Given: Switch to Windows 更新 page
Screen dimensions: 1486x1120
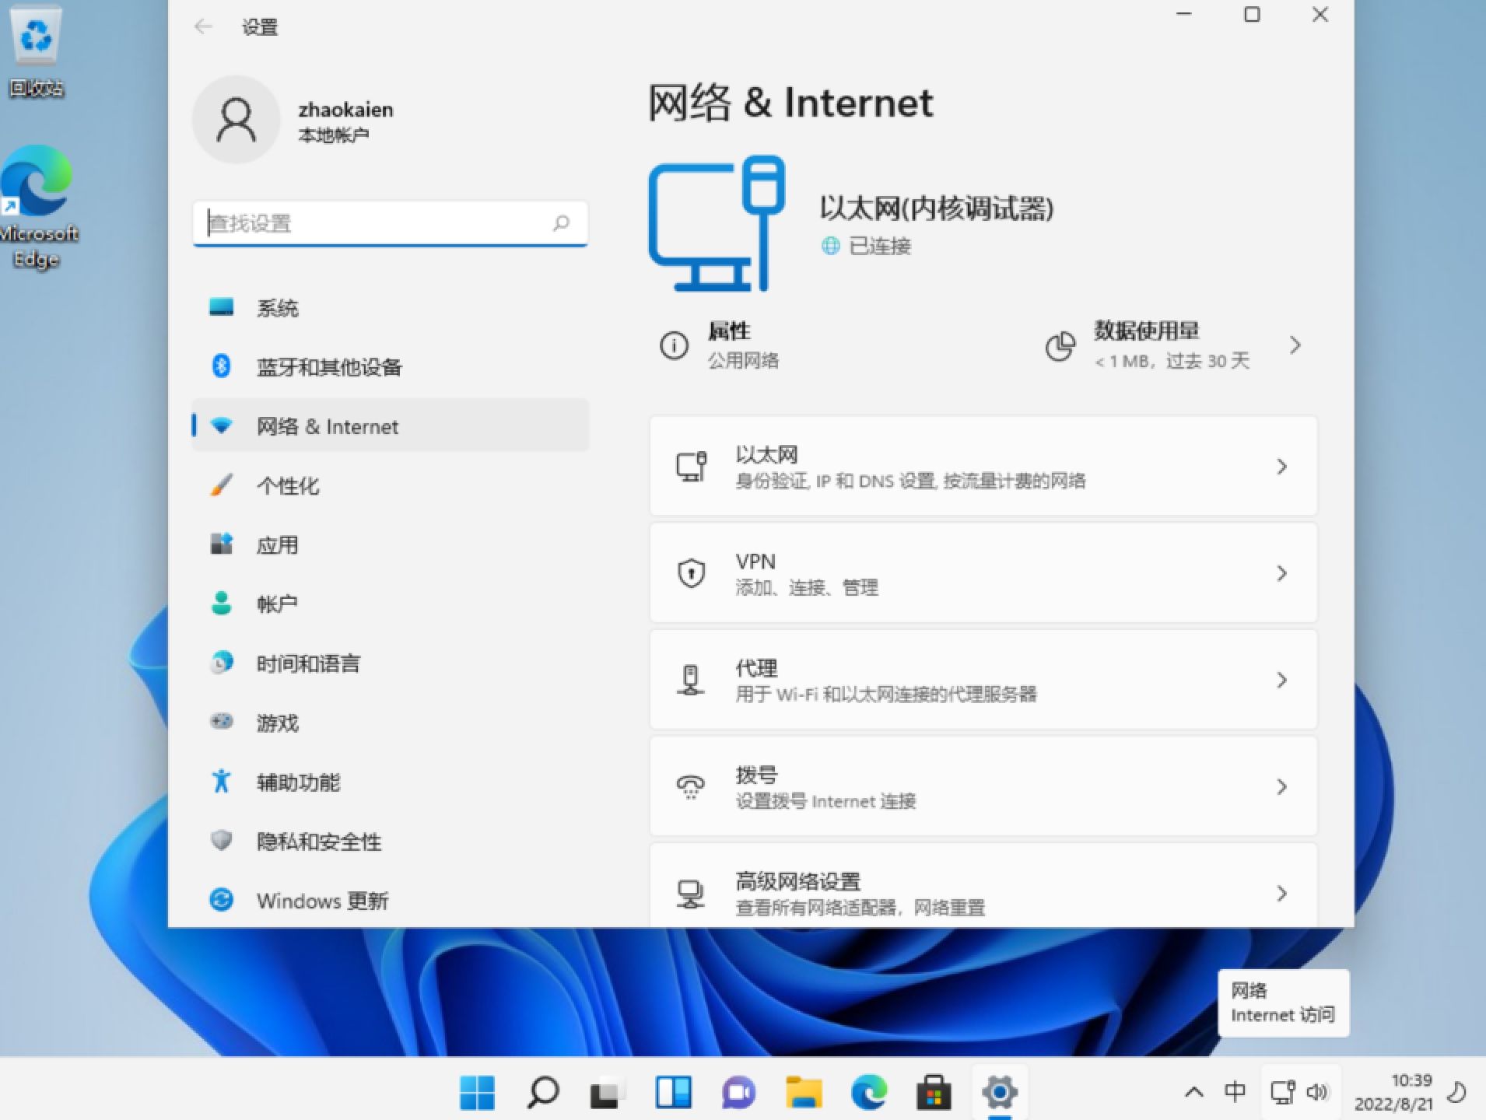Looking at the screenshot, I should [x=322, y=901].
